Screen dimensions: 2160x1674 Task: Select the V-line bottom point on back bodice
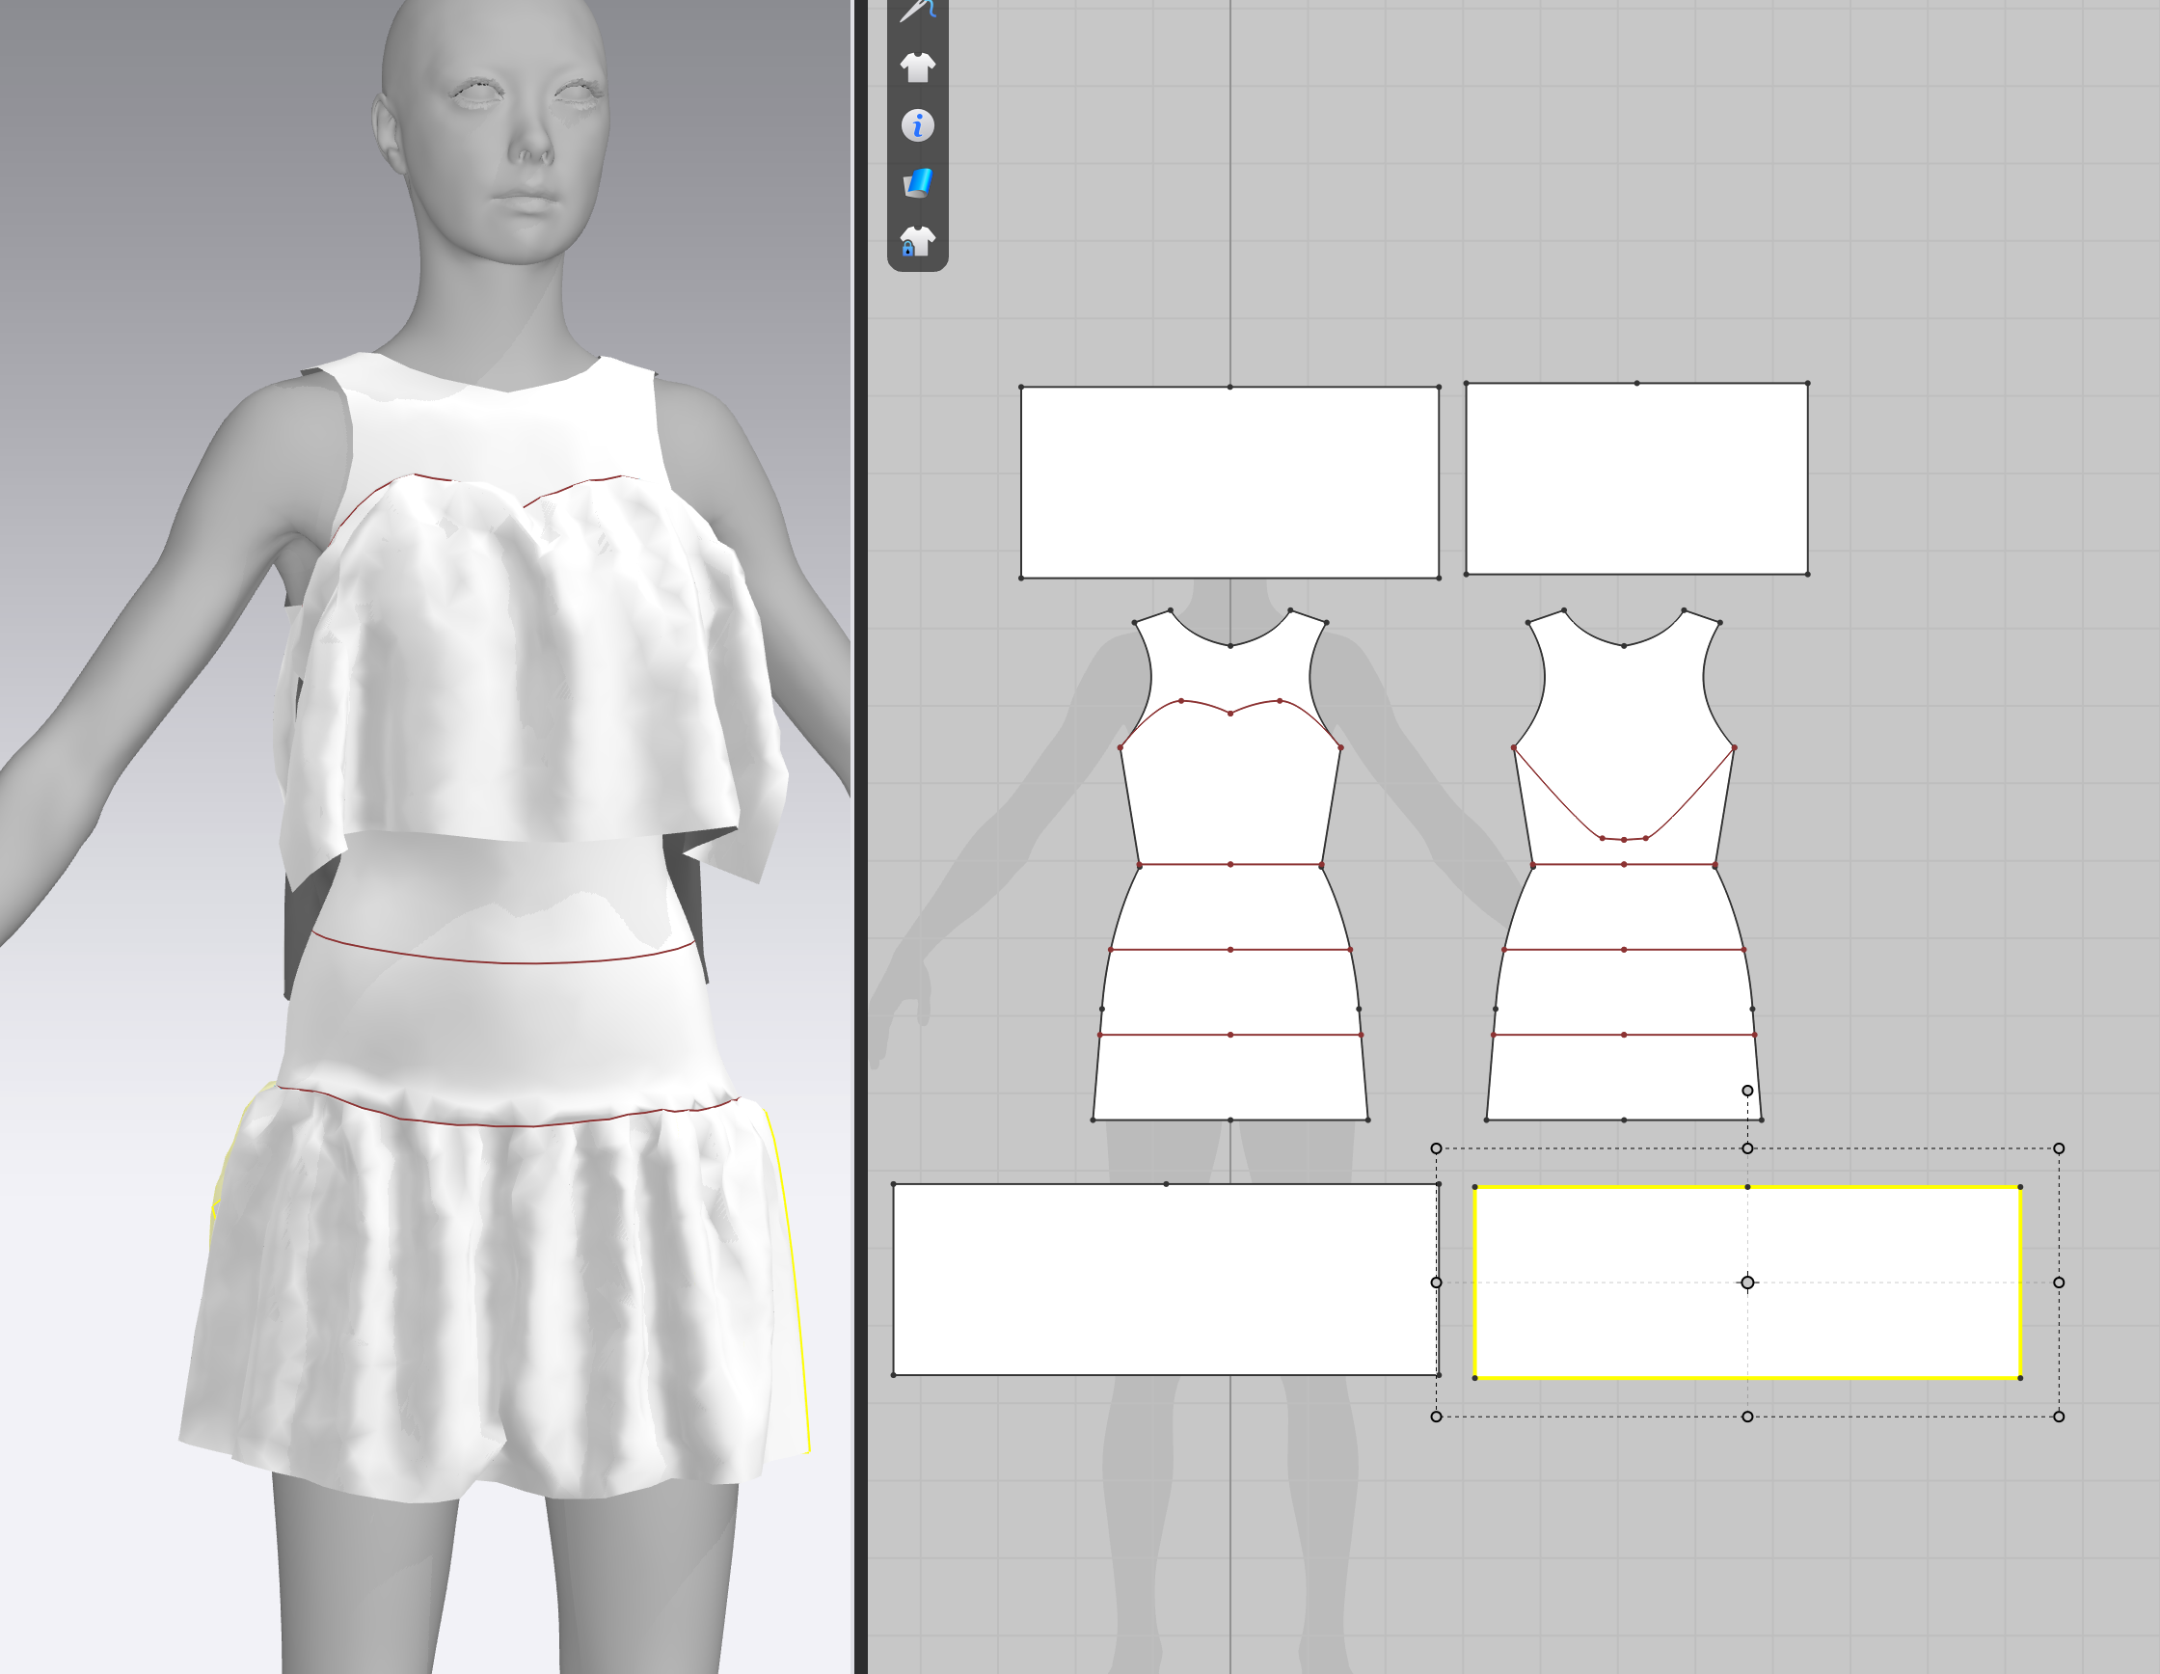[x=1624, y=840]
